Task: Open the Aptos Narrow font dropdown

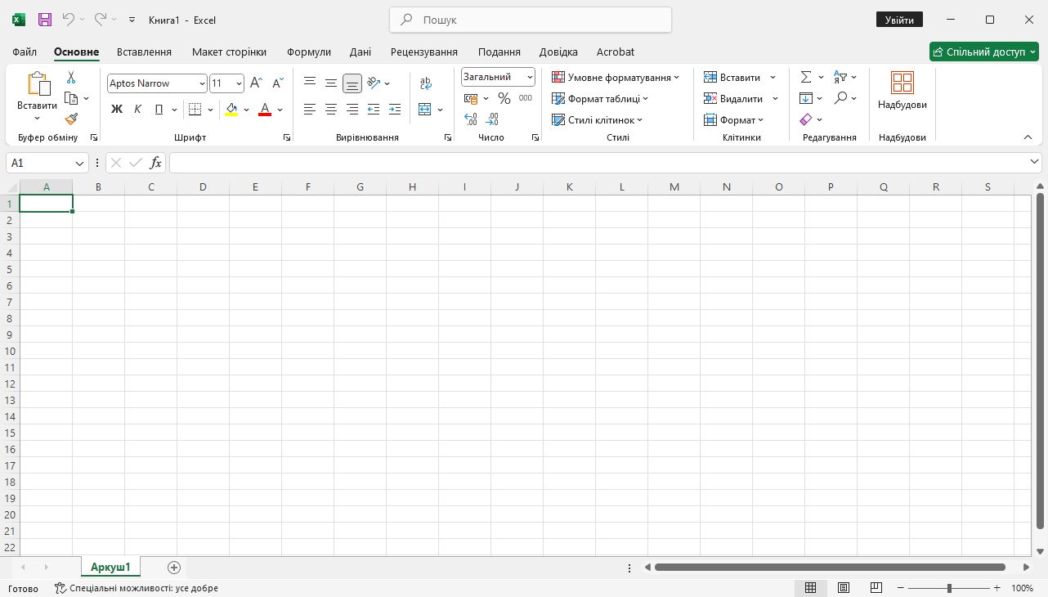Action: (x=202, y=83)
